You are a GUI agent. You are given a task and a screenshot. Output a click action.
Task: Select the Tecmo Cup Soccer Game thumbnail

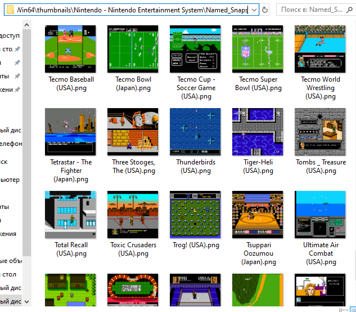point(195,49)
